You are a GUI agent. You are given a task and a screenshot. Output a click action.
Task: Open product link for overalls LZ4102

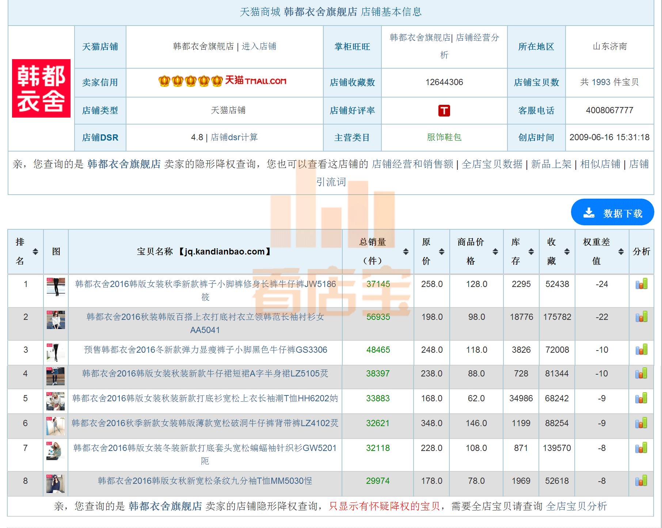coord(205,423)
